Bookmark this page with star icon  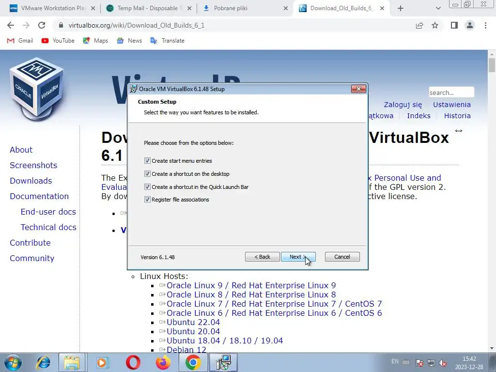coord(435,25)
